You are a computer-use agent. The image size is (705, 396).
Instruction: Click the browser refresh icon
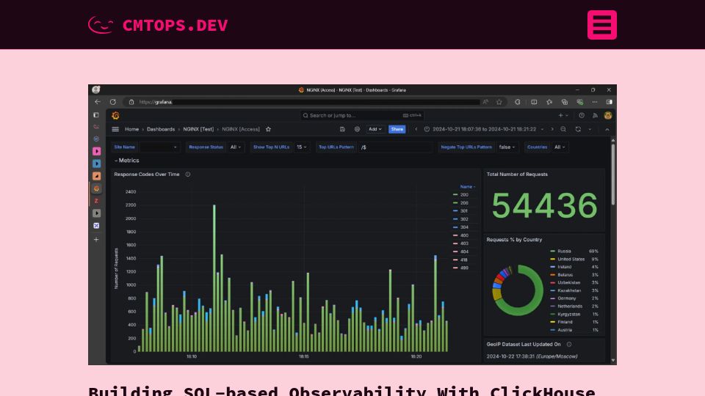(113, 102)
